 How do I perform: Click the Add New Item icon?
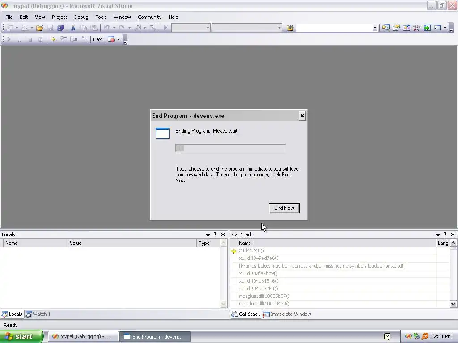25,28
